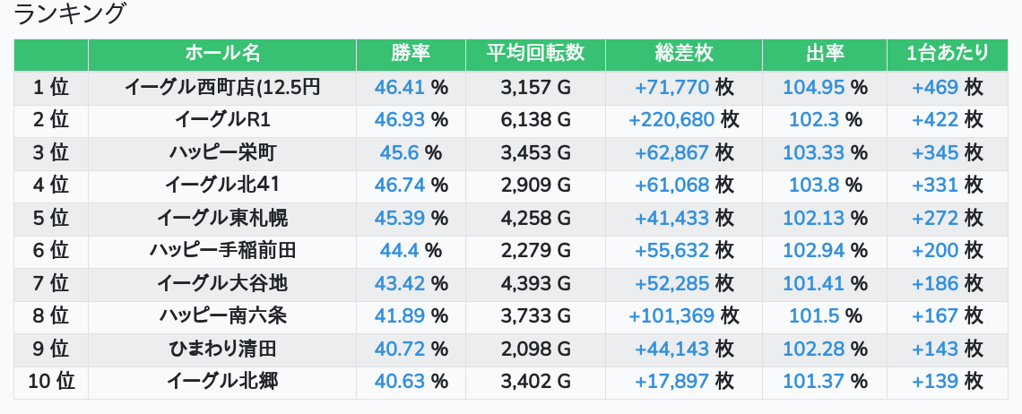Click the ランキング heading

[71, 14]
